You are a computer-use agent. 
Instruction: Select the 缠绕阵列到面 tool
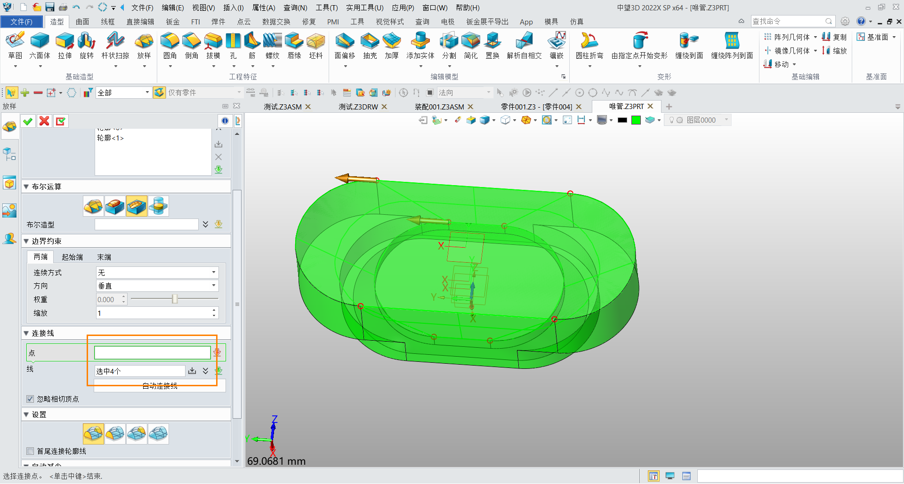[x=732, y=46]
